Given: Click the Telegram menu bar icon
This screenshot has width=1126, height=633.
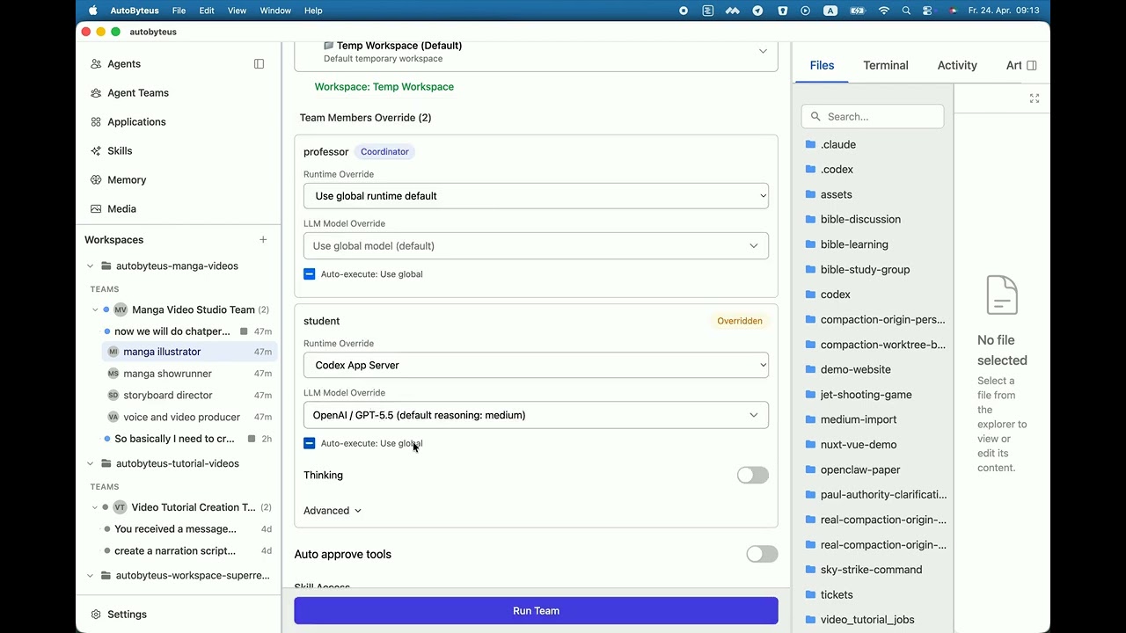Looking at the screenshot, I should (757, 11).
